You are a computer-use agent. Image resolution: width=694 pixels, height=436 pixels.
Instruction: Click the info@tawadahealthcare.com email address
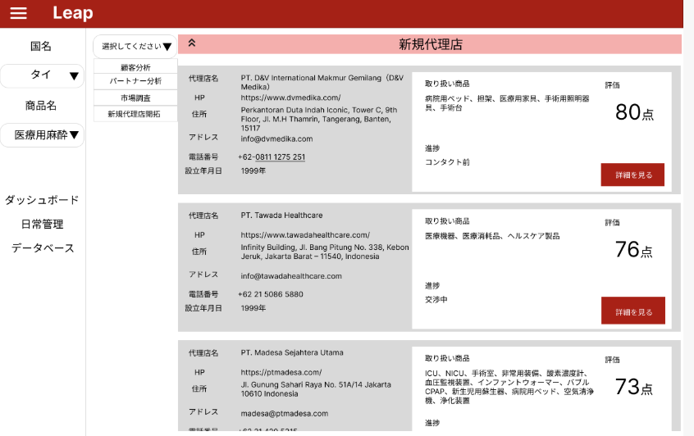(x=291, y=276)
